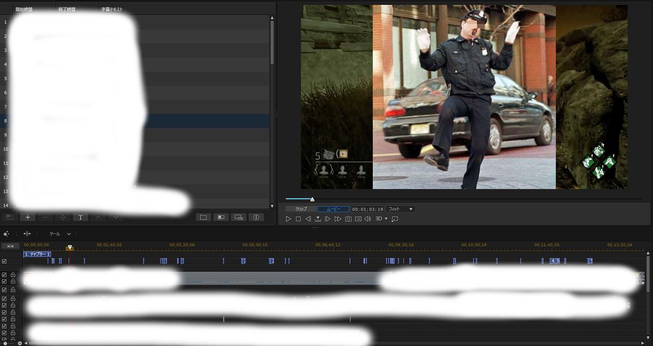This screenshot has width=653, height=346.
Task: Step to the next frame
Action: (328, 218)
